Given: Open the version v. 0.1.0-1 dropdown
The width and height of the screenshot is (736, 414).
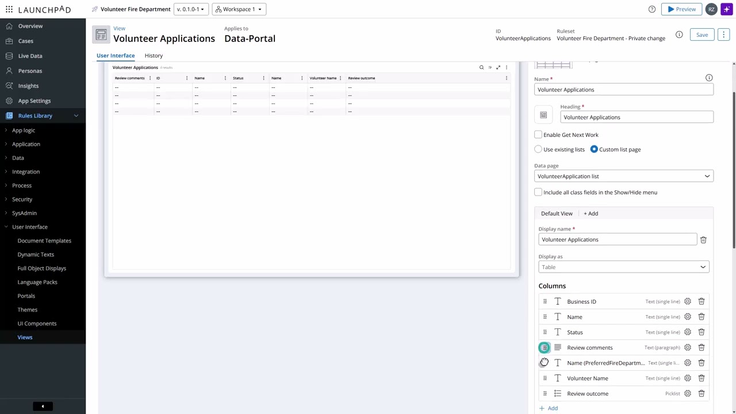Looking at the screenshot, I should coord(190,9).
